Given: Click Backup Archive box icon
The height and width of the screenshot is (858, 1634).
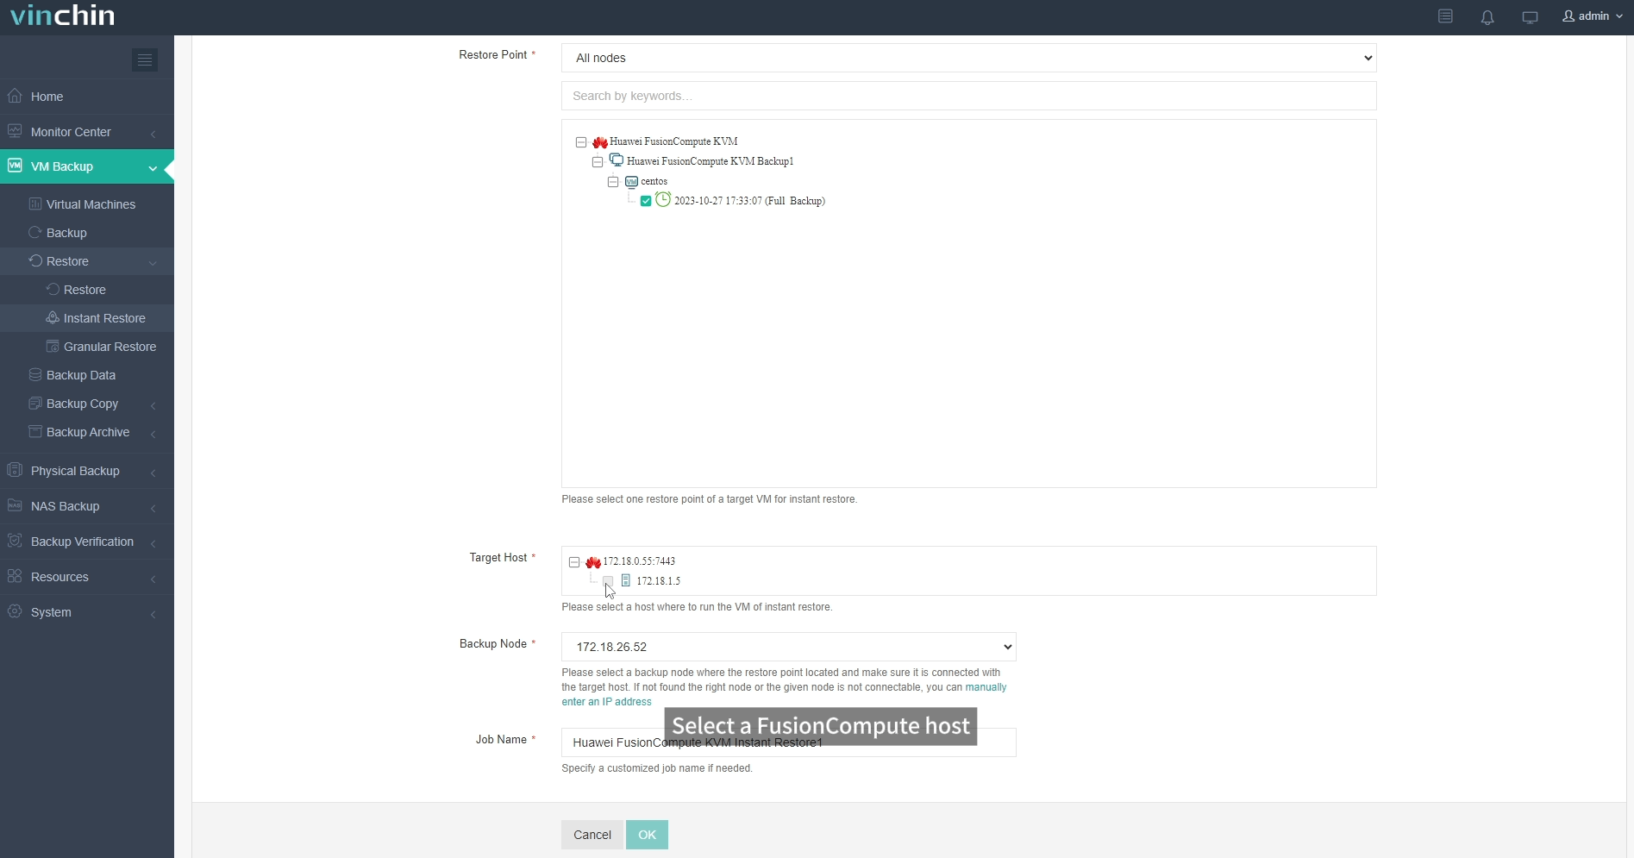Looking at the screenshot, I should click(35, 431).
